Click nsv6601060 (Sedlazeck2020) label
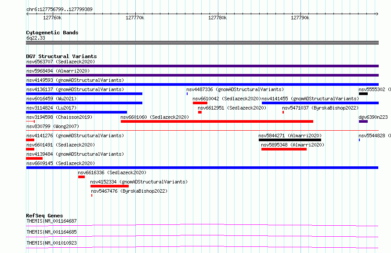391x253 pixels. pos(155,117)
